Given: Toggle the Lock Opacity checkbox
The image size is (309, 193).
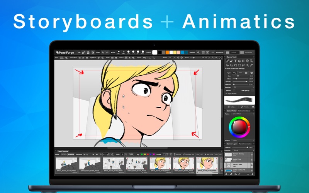Looking at the screenshot, I should [253, 90].
